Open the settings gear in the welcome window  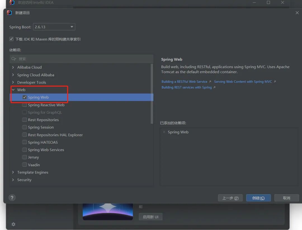click(x=13, y=224)
